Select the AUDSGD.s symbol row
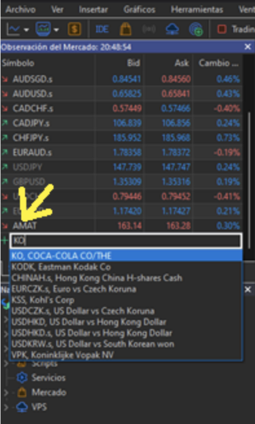 pyautogui.click(x=121, y=79)
